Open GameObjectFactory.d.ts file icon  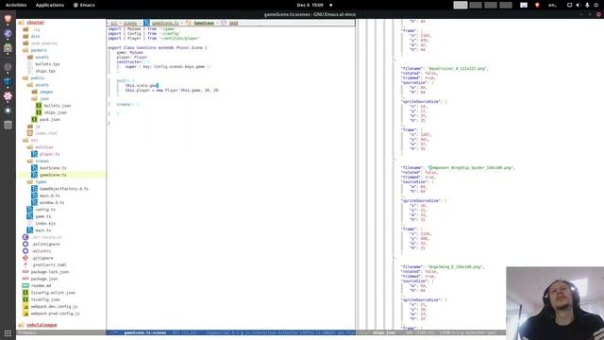click(34, 189)
